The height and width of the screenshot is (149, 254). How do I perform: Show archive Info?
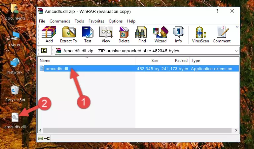[178, 34]
